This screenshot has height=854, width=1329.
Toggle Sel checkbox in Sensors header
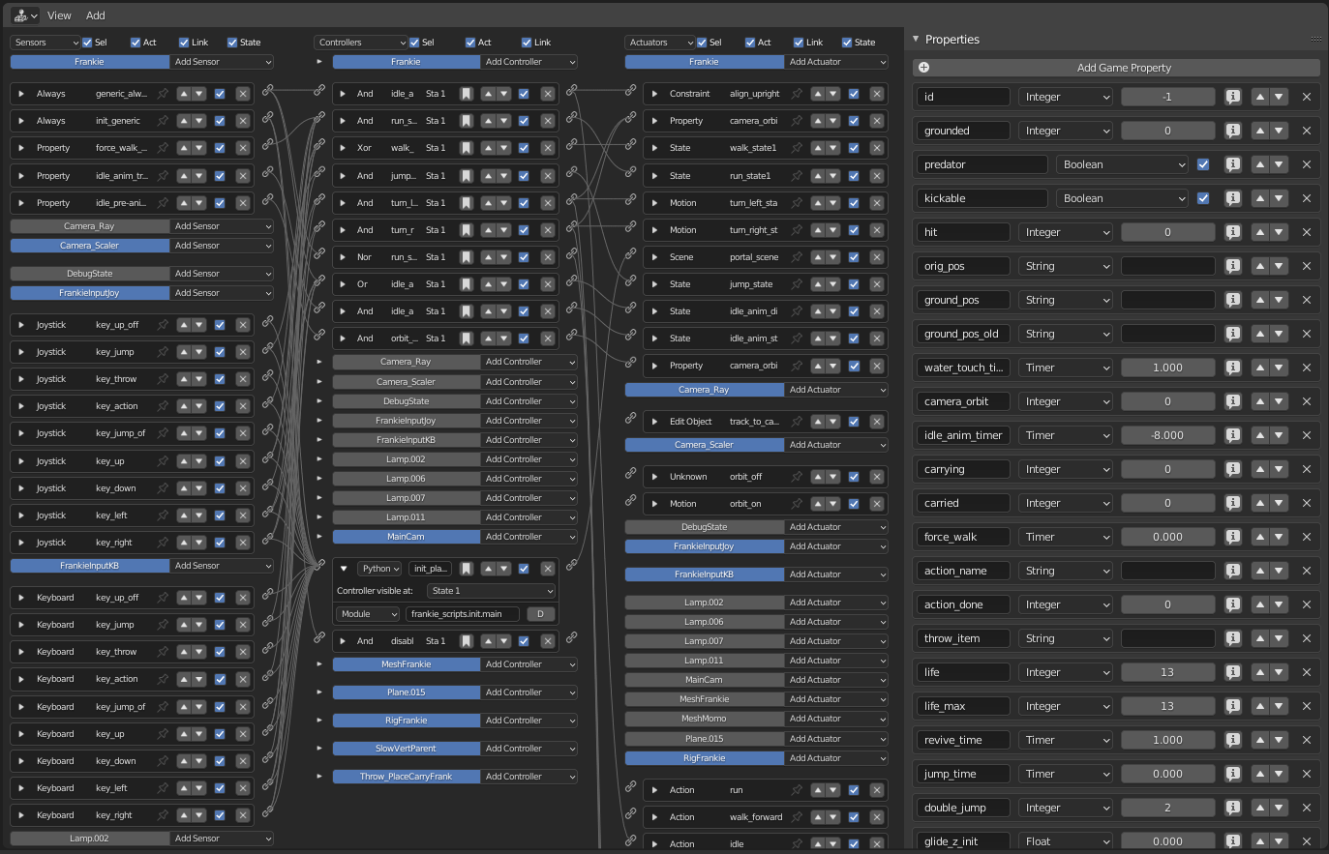[87, 43]
